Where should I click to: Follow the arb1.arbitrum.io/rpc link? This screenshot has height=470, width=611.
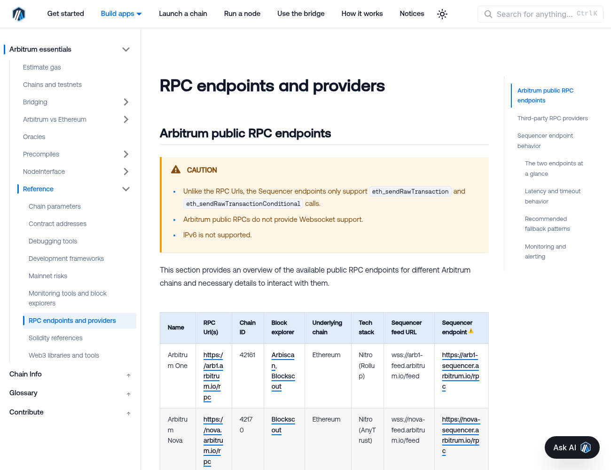tap(213, 376)
